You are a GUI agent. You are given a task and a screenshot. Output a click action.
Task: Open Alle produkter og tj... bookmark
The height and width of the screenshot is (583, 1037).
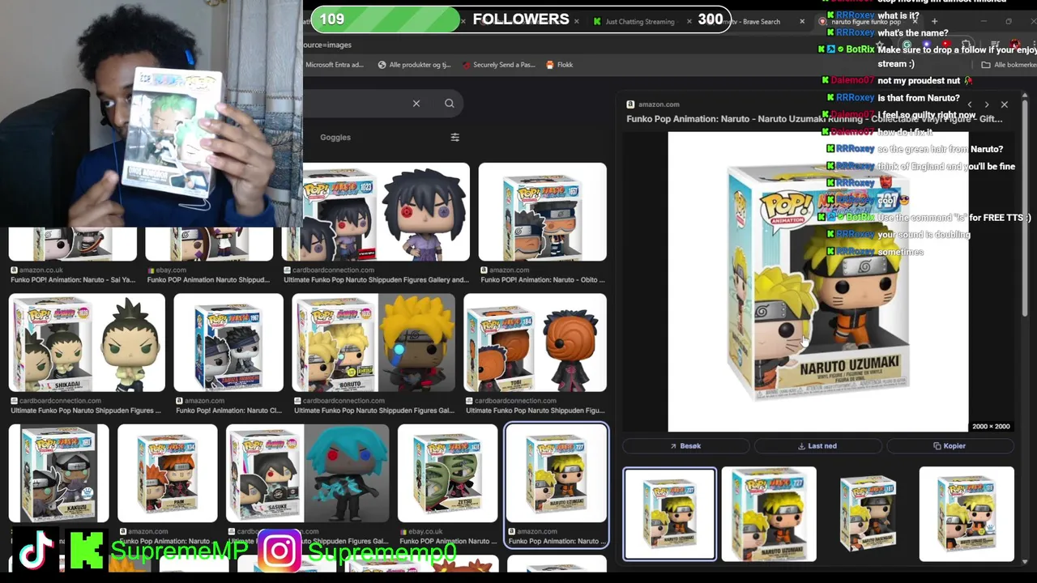tap(414, 65)
